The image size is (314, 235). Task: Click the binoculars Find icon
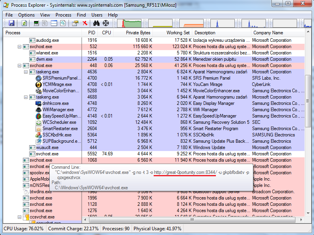point(96,23)
